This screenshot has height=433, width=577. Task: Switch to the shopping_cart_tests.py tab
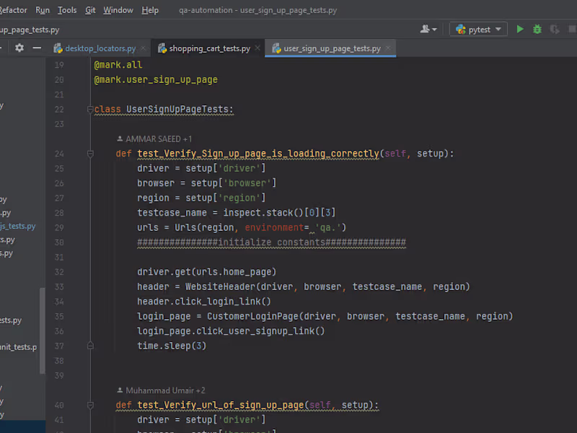(x=209, y=48)
